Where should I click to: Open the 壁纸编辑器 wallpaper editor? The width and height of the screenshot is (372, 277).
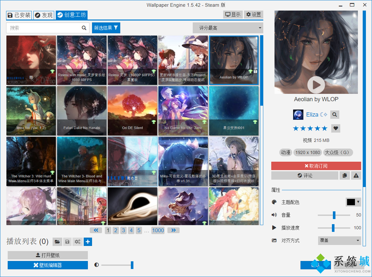(x=47, y=265)
